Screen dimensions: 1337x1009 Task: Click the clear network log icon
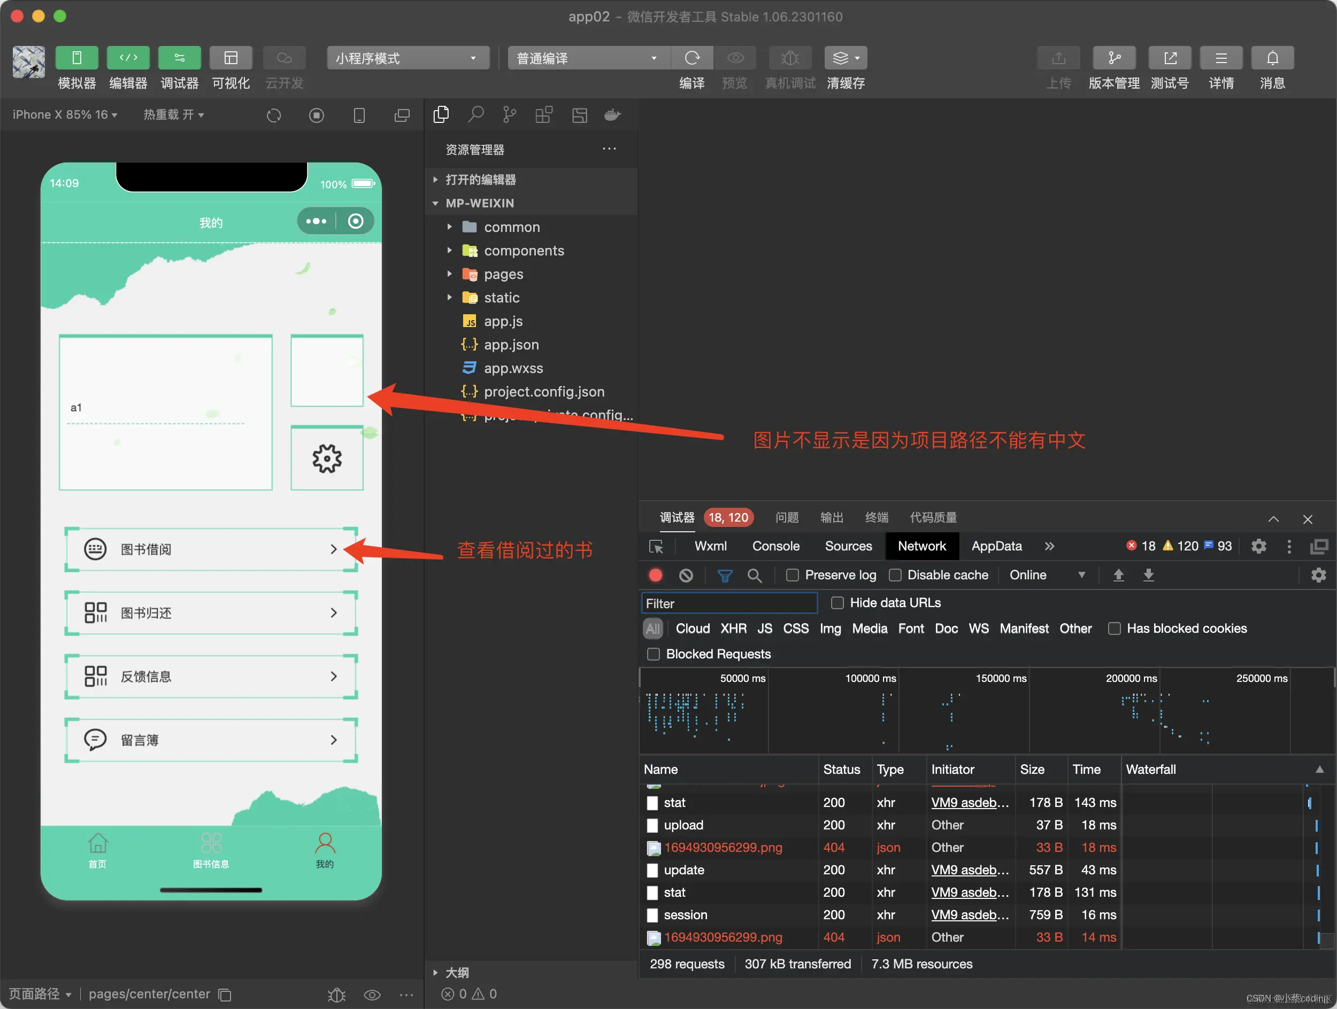click(686, 575)
